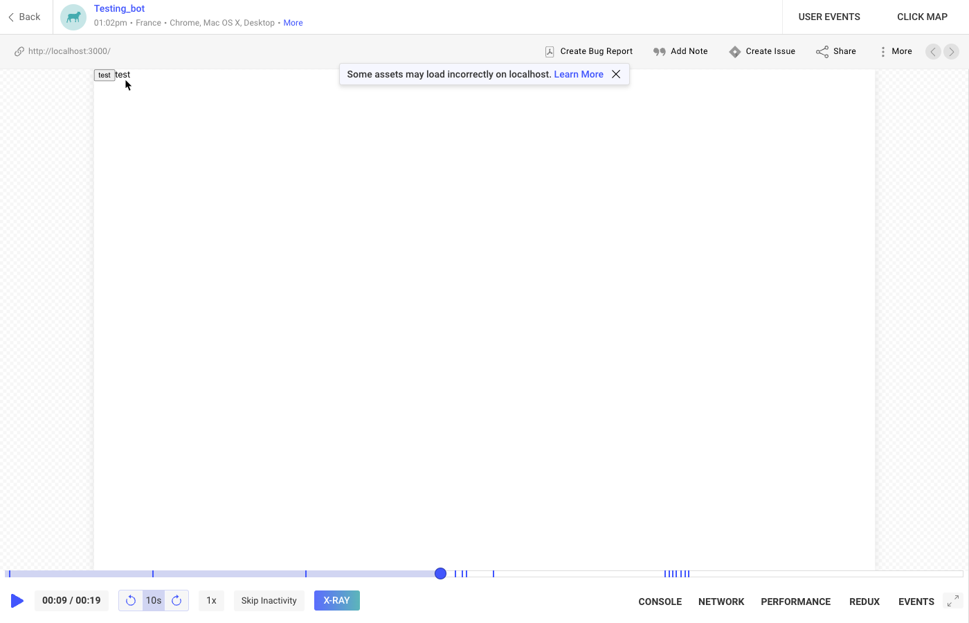Expand session details via More link
The width and height of the screenshot is (969, 623).
293,23
